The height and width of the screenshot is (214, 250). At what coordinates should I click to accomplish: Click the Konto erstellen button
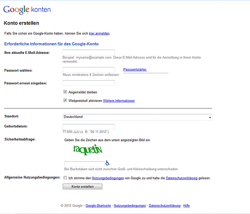click(83, 187)
